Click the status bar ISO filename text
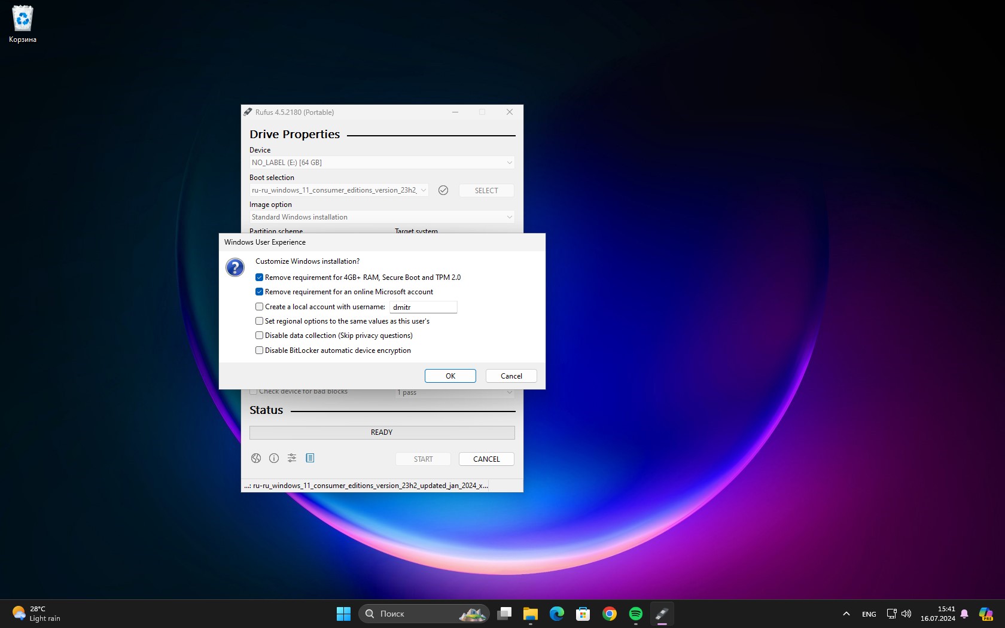This screenshot has height=628, width=1005. (366, 486)
